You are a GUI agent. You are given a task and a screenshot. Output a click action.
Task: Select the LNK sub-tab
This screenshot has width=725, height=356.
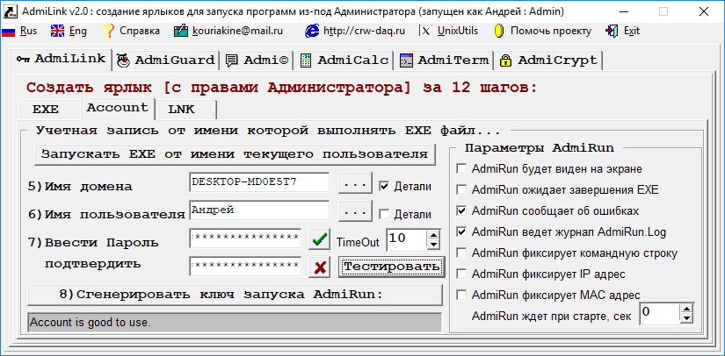click(185, 110)
